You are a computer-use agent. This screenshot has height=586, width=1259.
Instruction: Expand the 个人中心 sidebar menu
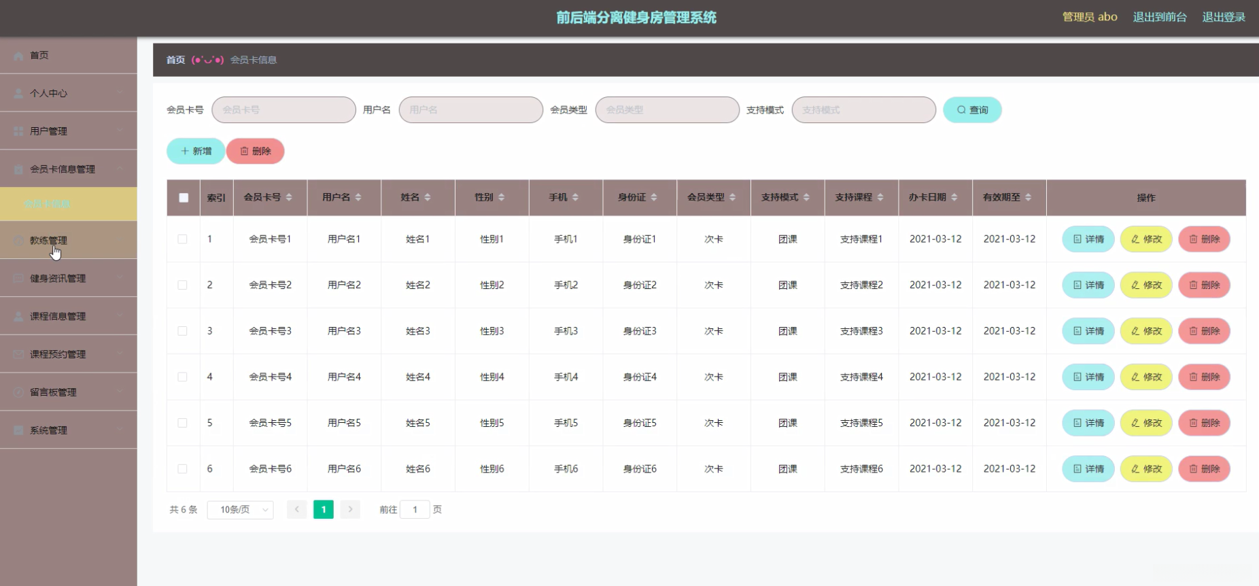click(68, 93)
